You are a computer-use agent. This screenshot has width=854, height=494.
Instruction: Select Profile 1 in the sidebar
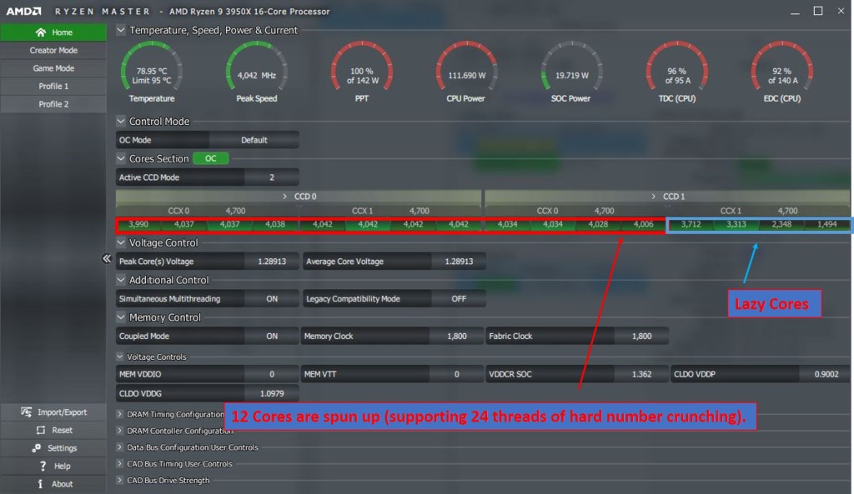point(53,87)
